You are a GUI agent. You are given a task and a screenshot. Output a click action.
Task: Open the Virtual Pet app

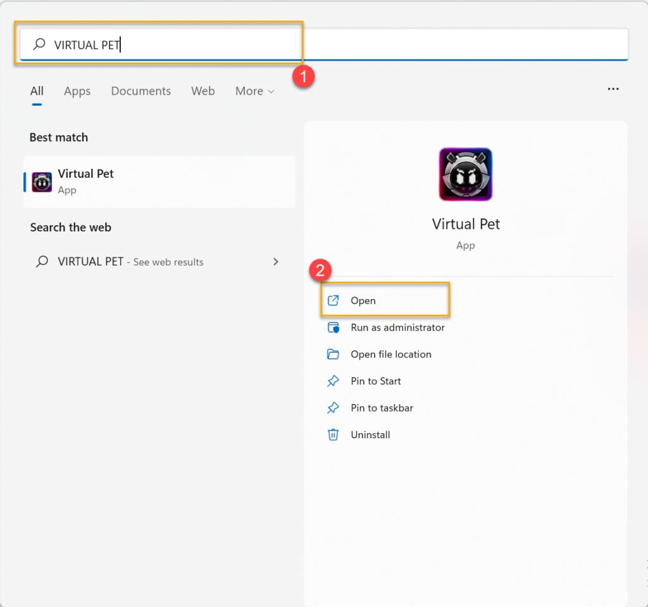tap(363, 301)
